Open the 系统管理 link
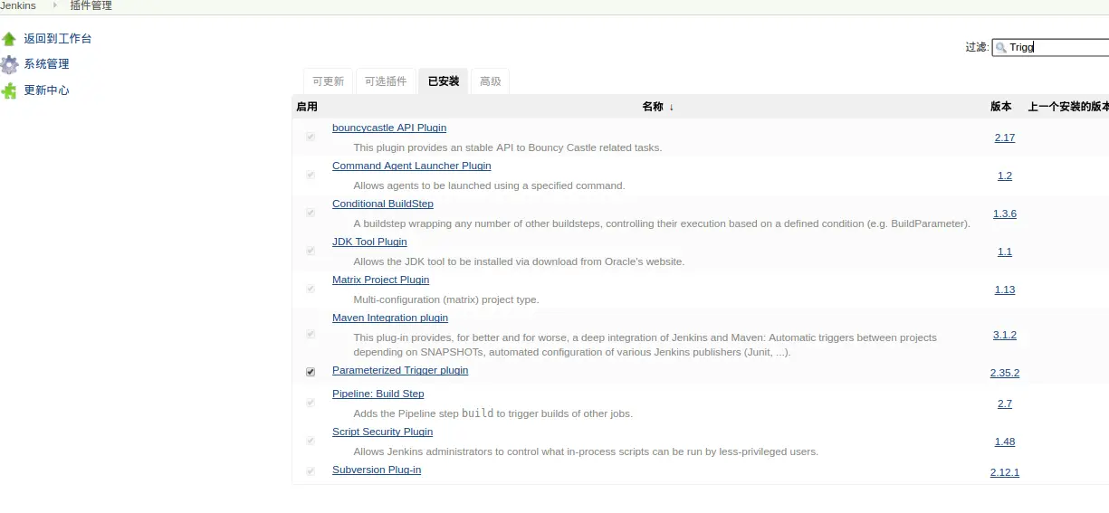The height and width of the screenshot is (513, 1109). click(46, 64)
